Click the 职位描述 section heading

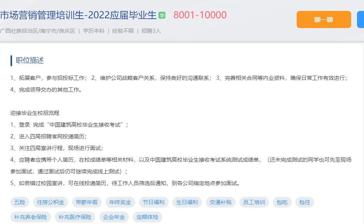[x=30, y=60]
